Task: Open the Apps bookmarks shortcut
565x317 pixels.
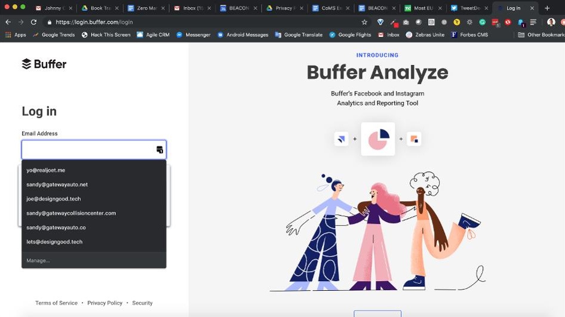Action: point(16,35)
